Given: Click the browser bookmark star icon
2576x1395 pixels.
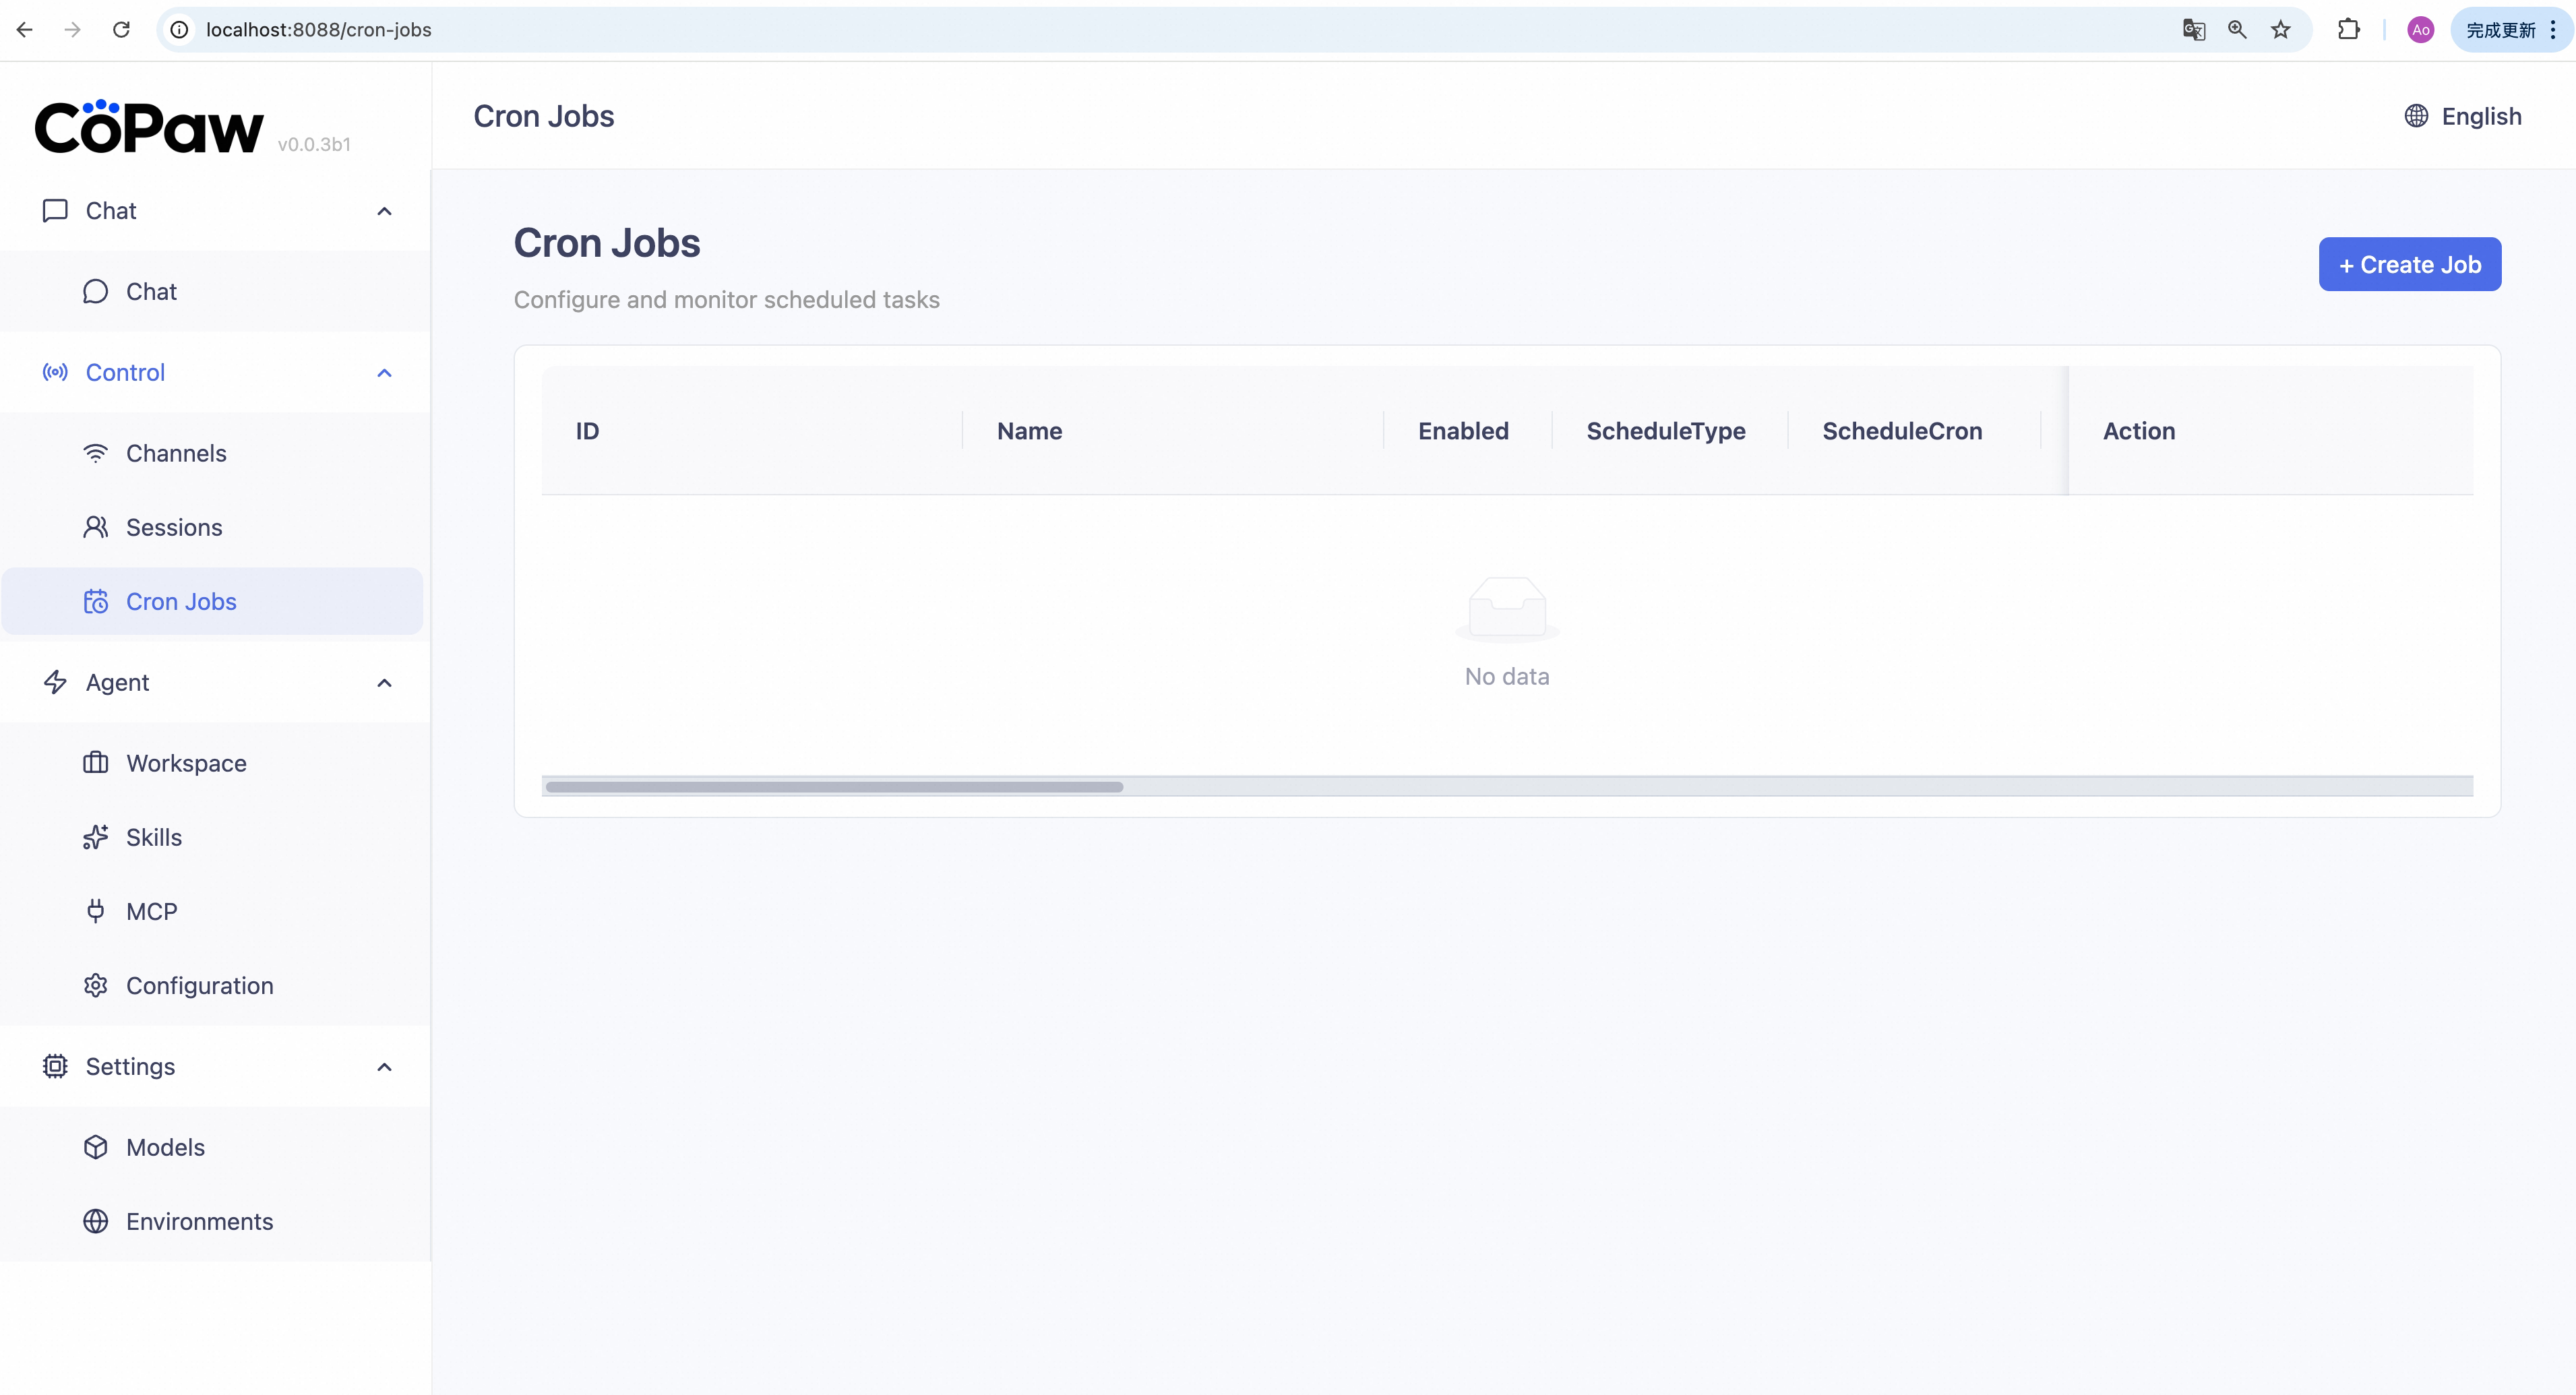Looking at the screenshot, I should click(2281, 29).
